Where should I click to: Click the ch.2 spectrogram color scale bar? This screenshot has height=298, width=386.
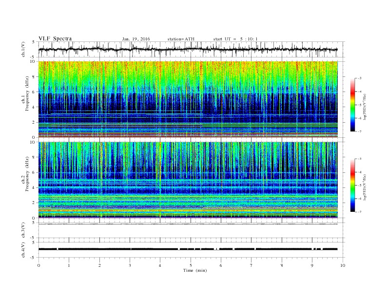click(x=352, y=186)
